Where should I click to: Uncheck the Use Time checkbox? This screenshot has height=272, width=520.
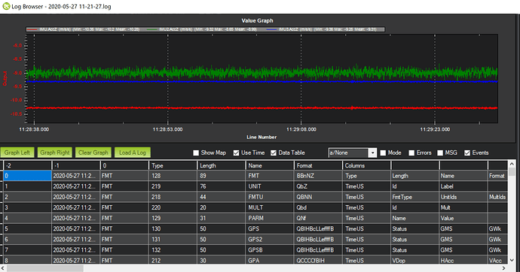pyautogui.click(x=236, y=153)
